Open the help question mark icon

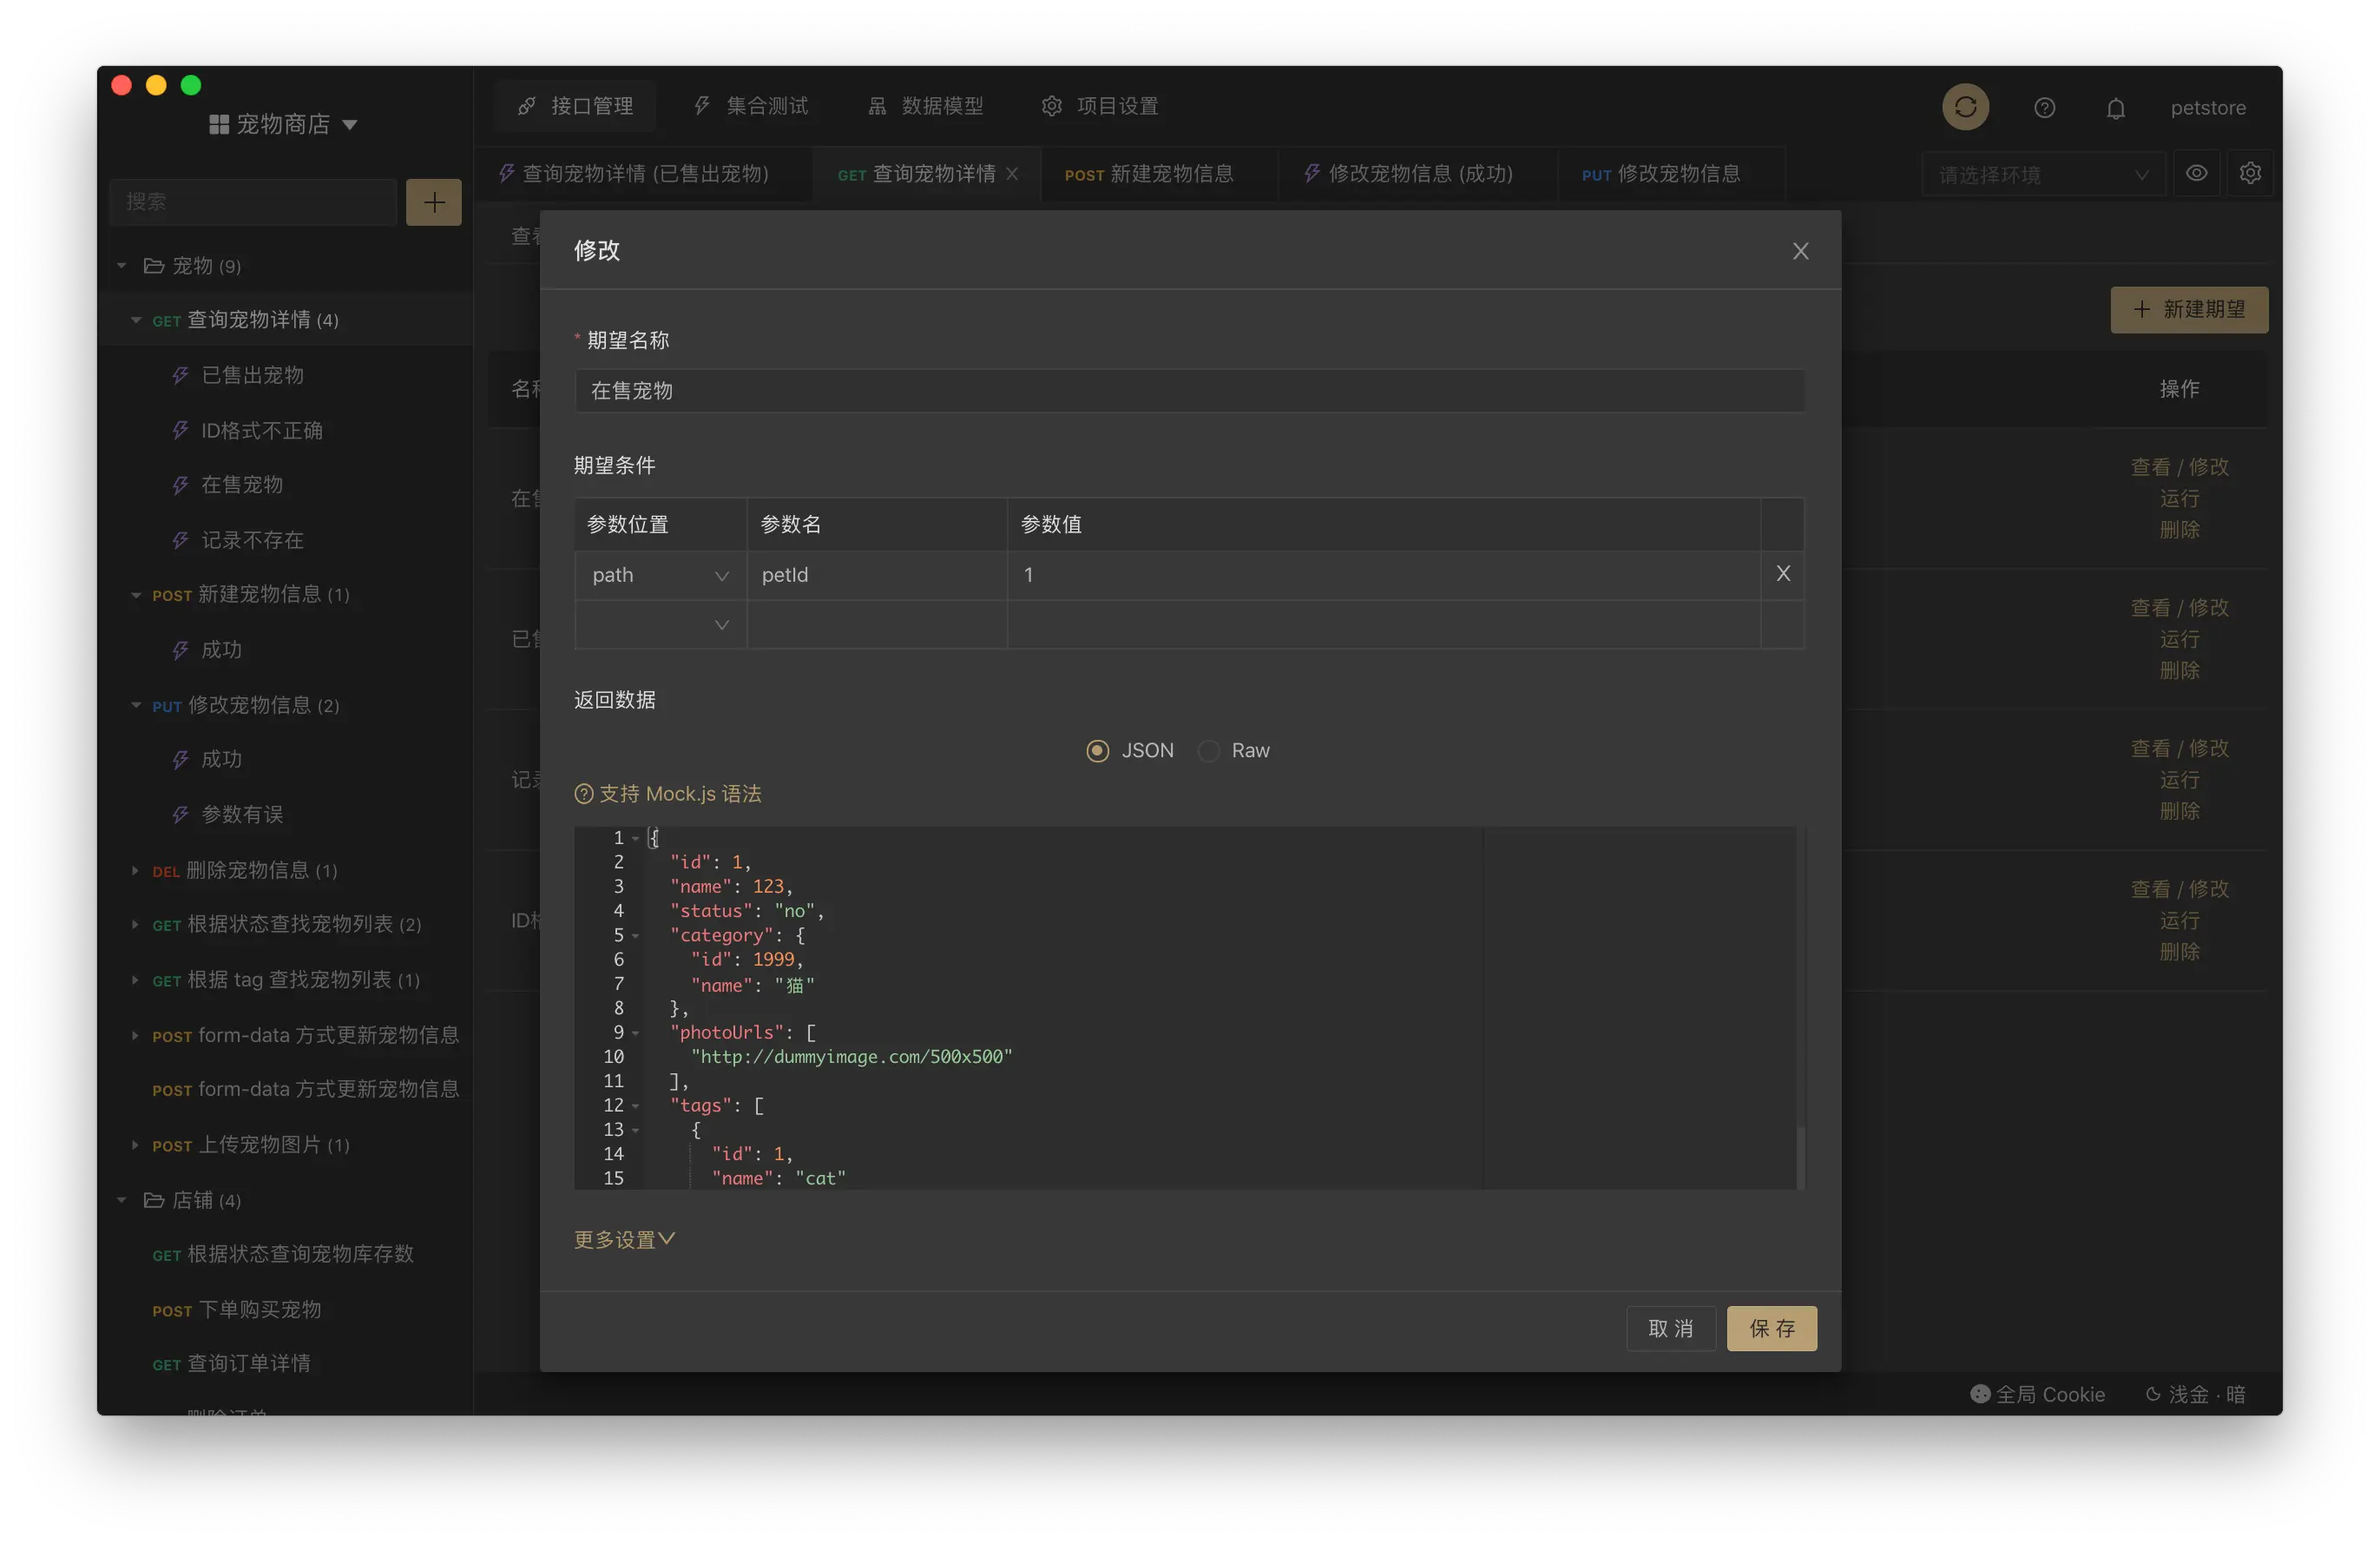[2044, 108]
